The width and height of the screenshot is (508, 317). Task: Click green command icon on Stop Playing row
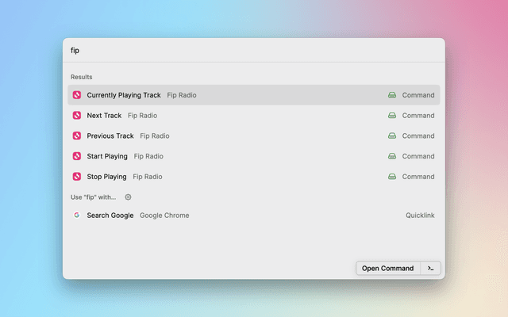coord(392,177)
